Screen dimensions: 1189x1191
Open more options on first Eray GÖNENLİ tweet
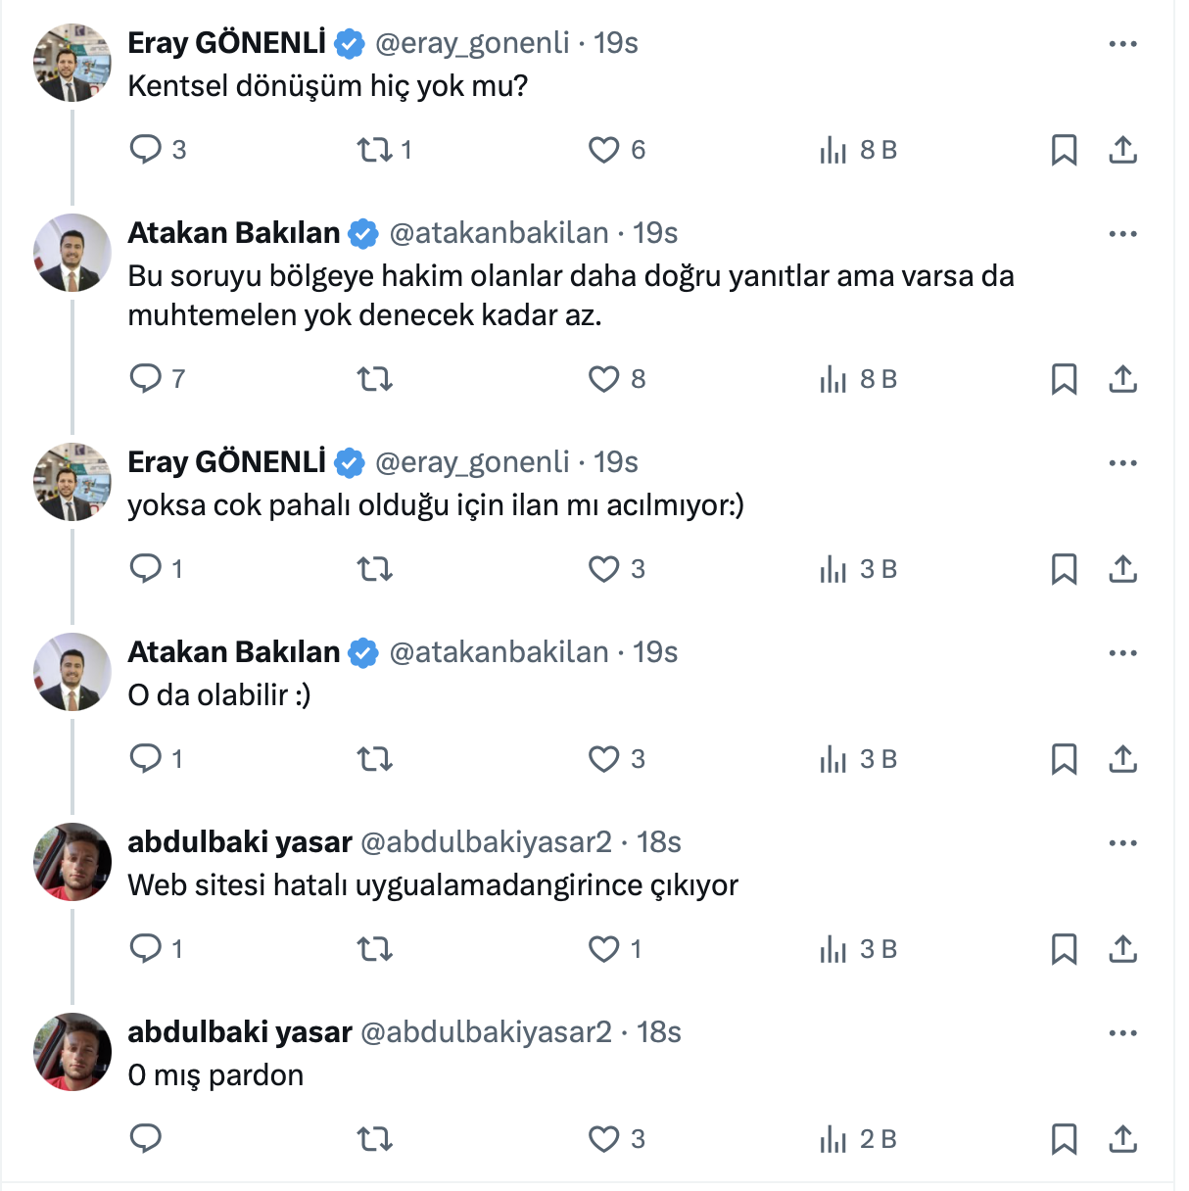1122,44
